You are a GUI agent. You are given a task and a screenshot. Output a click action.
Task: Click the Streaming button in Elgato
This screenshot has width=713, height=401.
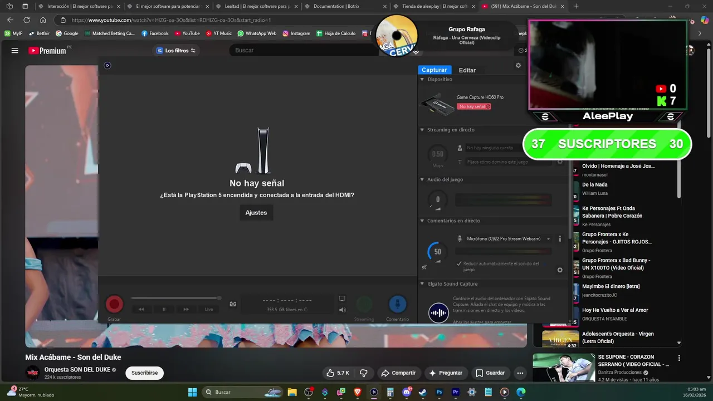[x=364, y=304]
